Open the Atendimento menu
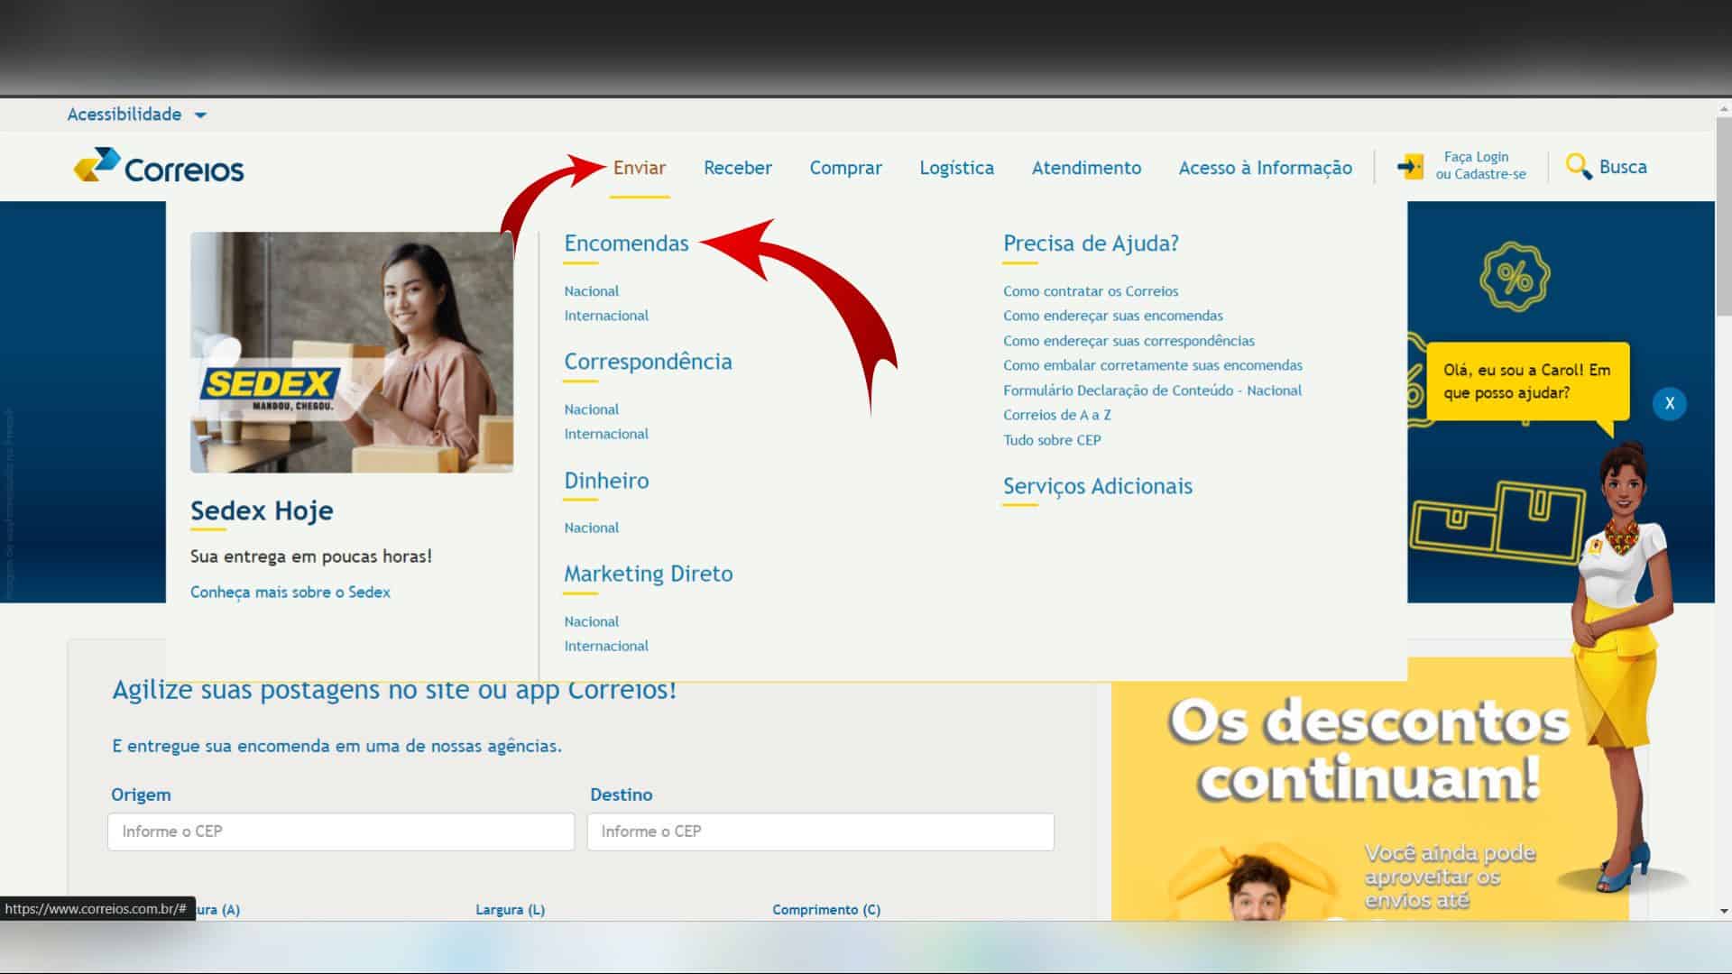1732x974 pixels. 1086,168
